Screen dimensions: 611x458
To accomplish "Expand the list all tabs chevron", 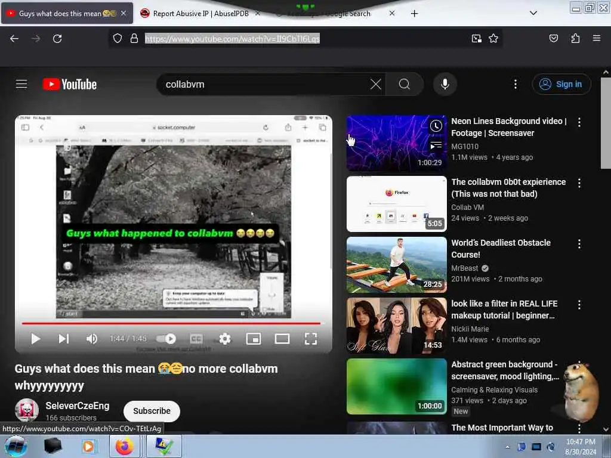I will [x=533, y=13].
